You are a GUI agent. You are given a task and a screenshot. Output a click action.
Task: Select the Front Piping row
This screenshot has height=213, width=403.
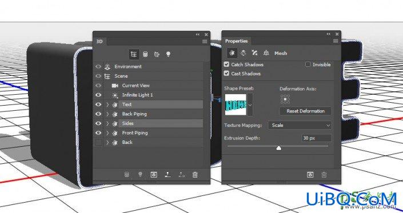pos(153,133)
